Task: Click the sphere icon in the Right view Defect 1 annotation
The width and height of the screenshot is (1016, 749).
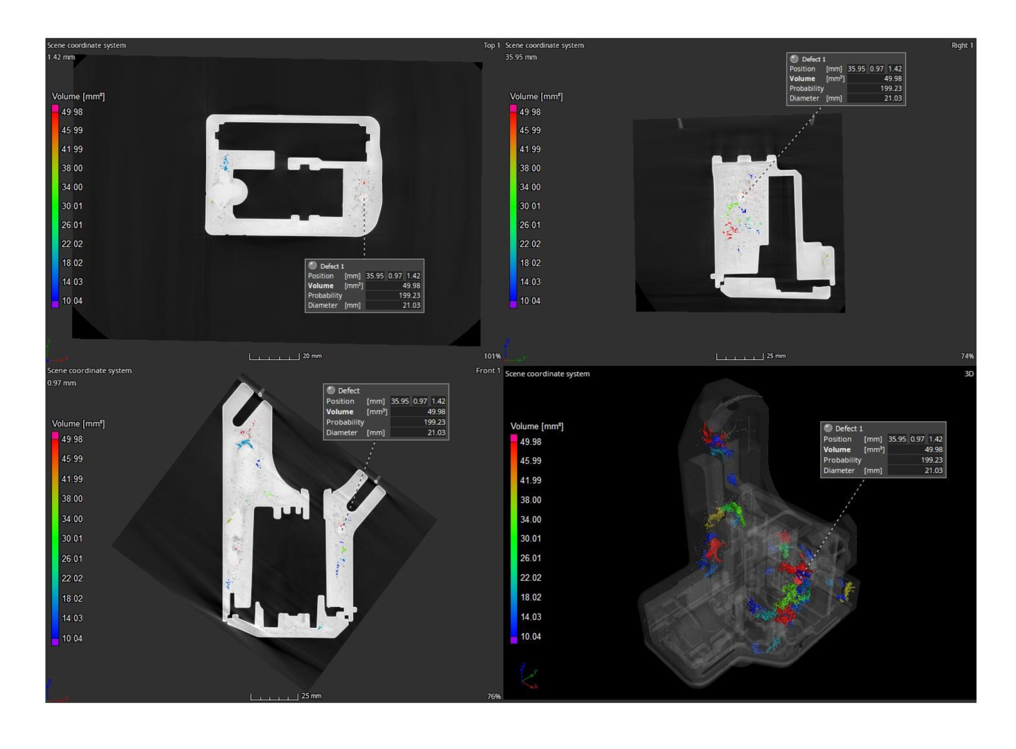Action: (x=794, y=59)
